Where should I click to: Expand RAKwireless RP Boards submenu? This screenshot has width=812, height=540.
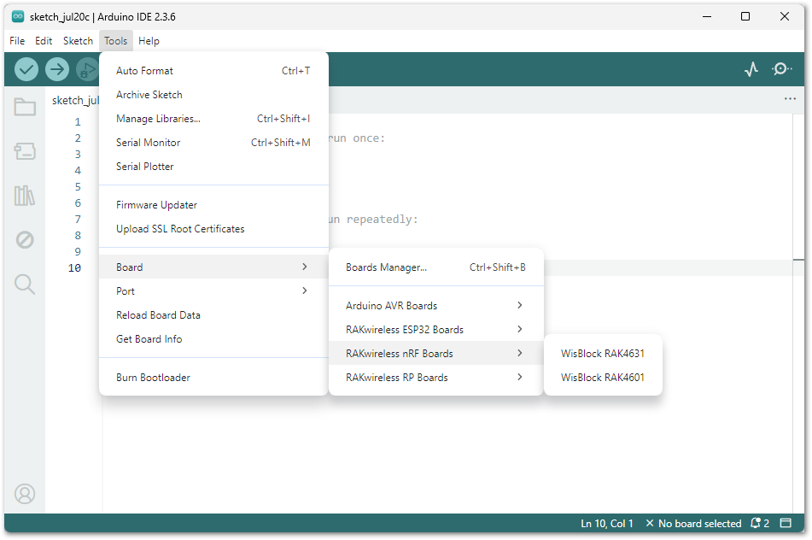click(x=435, y=378)
